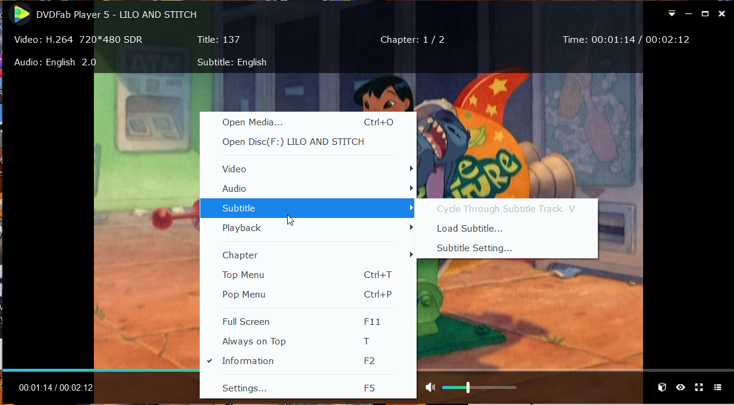Open Top Menu from context menu
This screenshot has height=405, width=734.
(x=308, y=275)
